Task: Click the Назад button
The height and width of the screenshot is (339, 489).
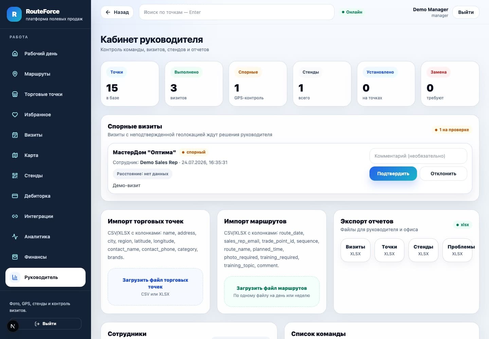Action: [117, 12]
